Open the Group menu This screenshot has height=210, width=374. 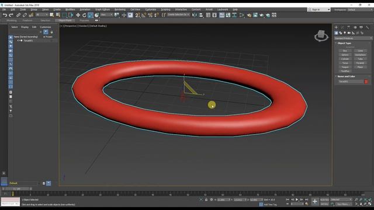(34, 9)
